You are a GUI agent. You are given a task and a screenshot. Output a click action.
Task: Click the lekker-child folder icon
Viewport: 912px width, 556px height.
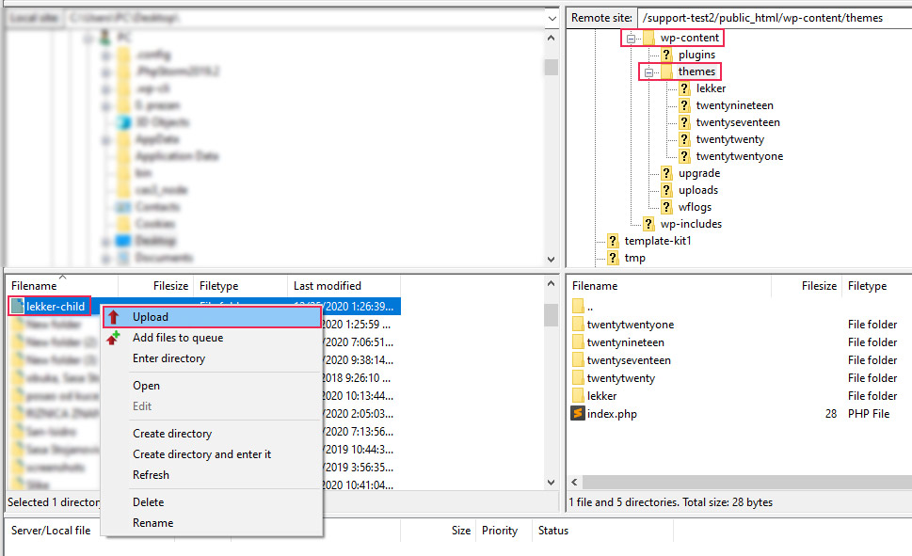tap(18, 306)
